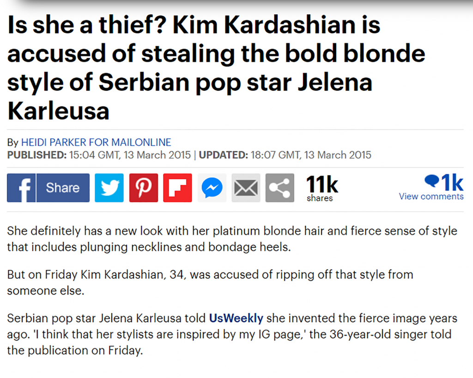473x378 pixels.
Task: Click the 1k comments count
Action: [452, 182]
